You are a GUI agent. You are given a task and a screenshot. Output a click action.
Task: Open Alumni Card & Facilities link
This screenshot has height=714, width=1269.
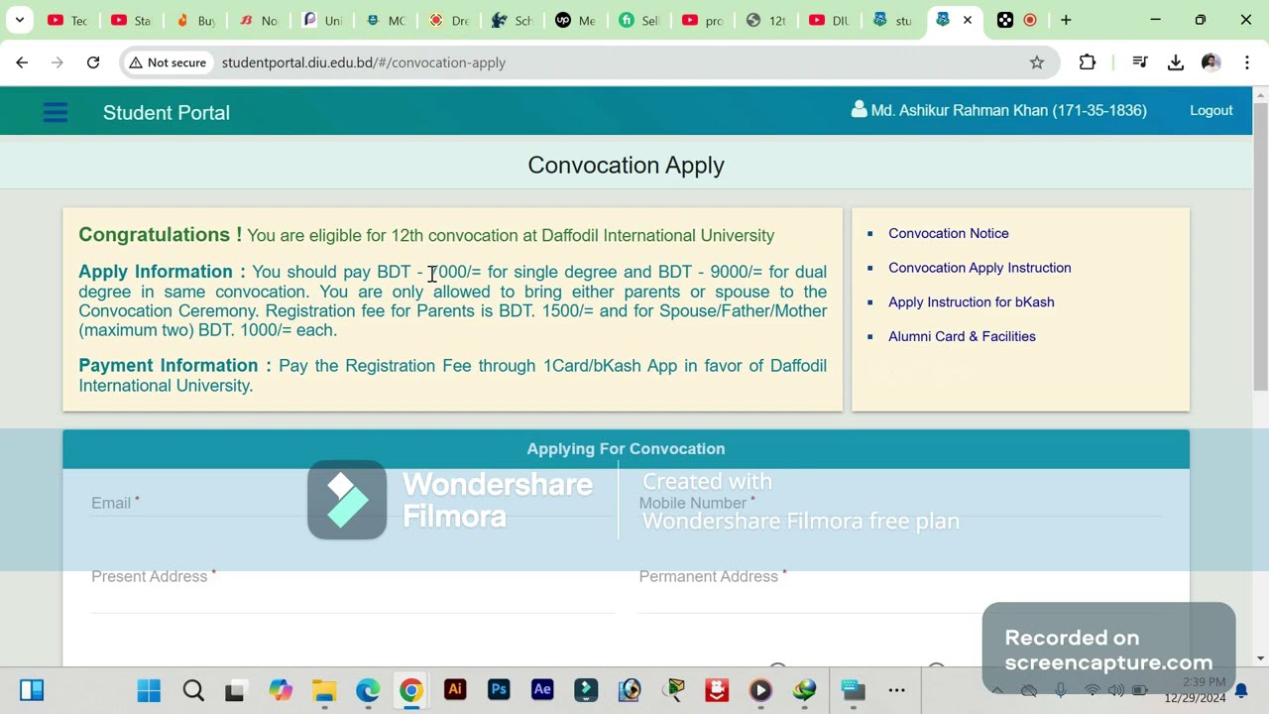click(962, 336)
